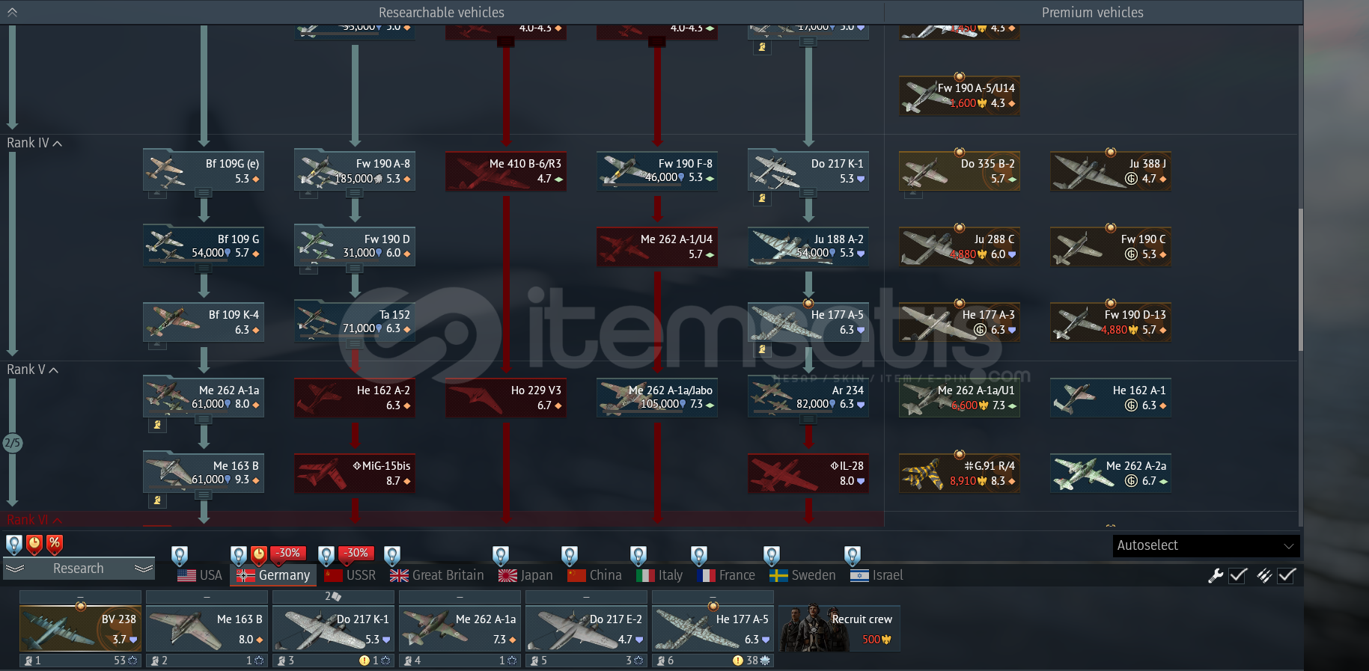The height and width of the screenshot is (671, 1369).
Task: Click left chevron of the Research button
Action: (x=16, y=569)
